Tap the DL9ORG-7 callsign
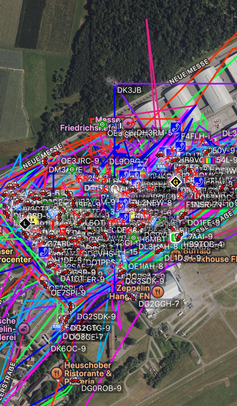Image resolution: width=237 pixels, height=406 pixels. 129,161
